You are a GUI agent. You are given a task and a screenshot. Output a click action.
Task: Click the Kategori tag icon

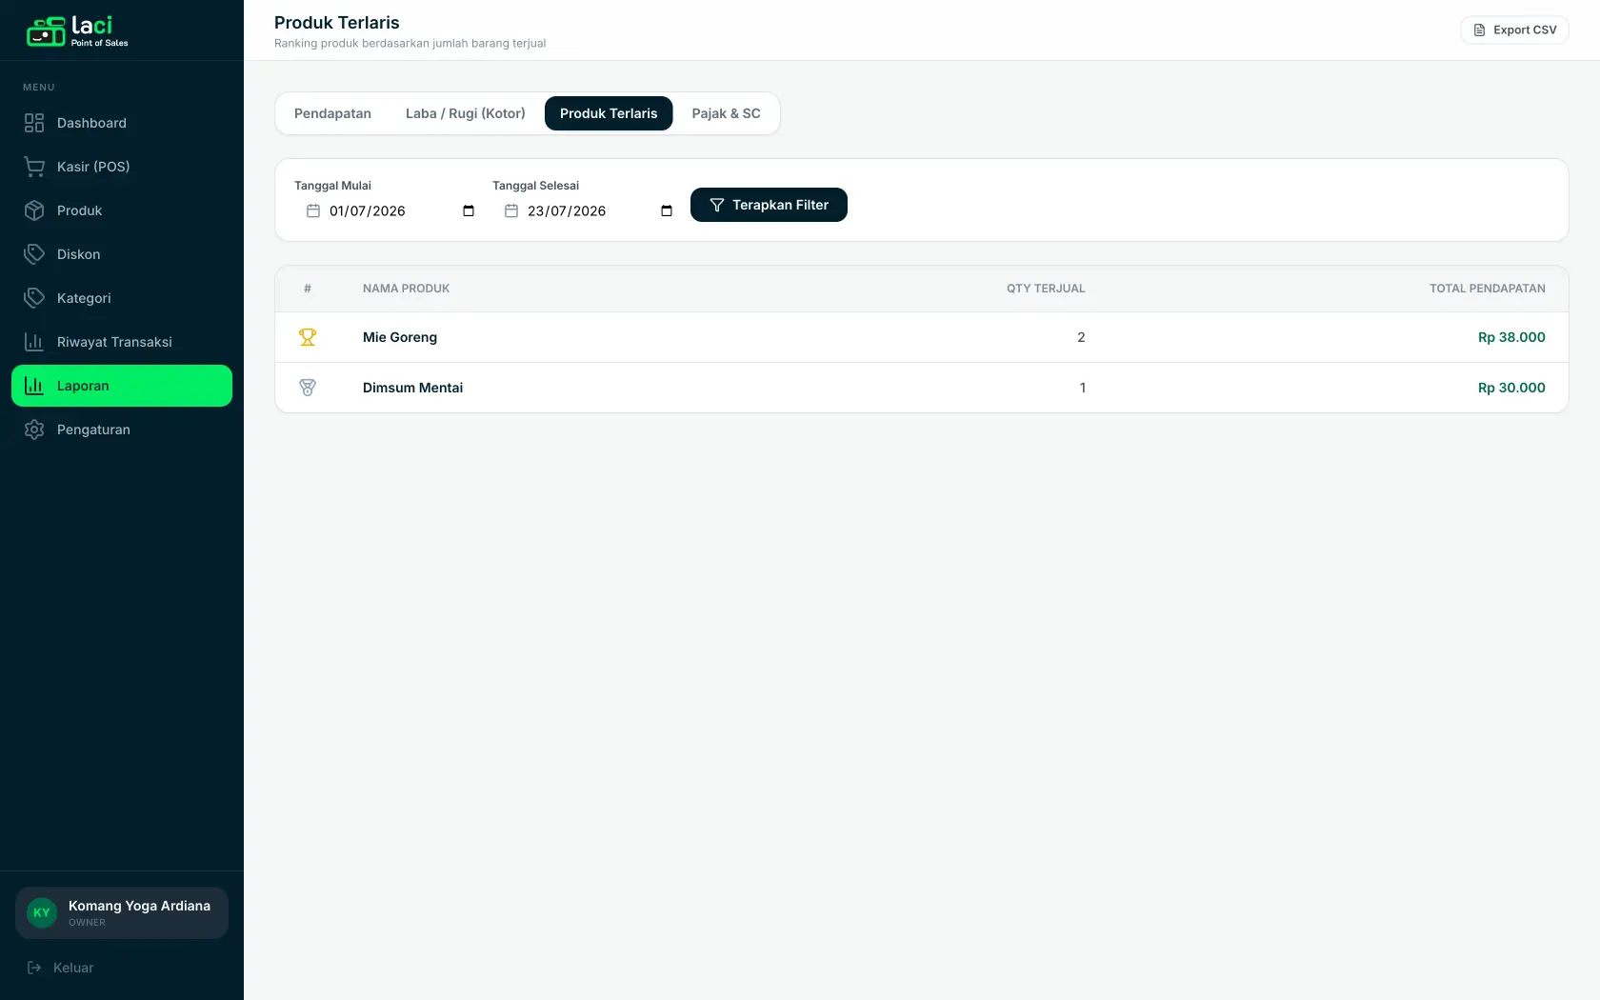click(34, 298)
